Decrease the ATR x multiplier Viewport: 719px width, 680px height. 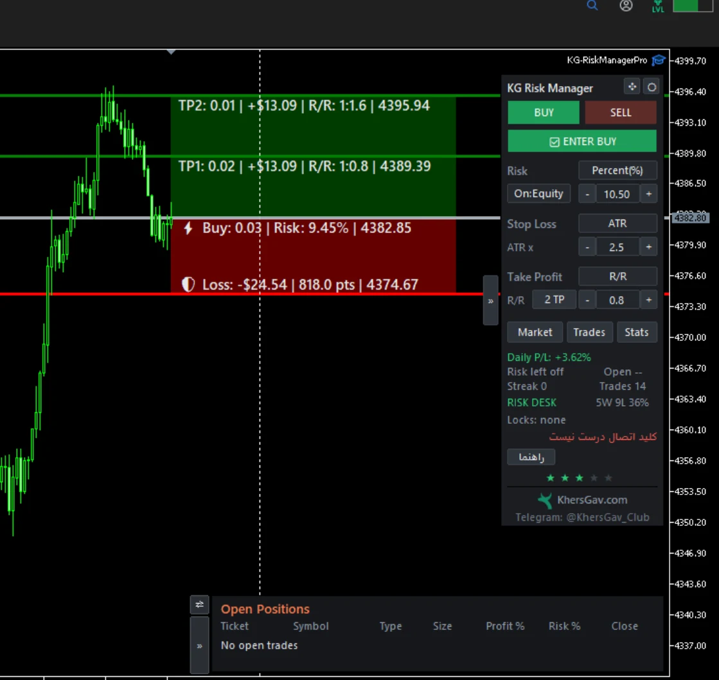[587, 247]
